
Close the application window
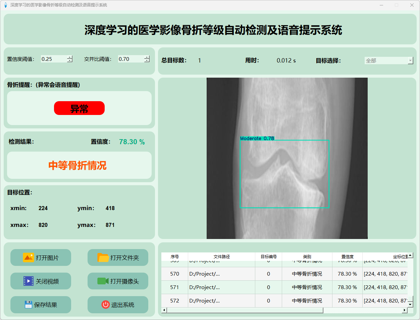point(412,5)
